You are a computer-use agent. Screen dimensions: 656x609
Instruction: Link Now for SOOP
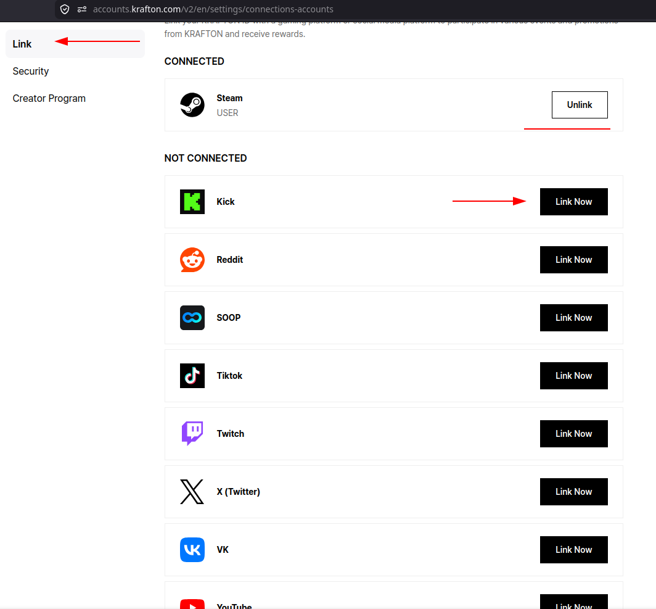coord(573,318)
